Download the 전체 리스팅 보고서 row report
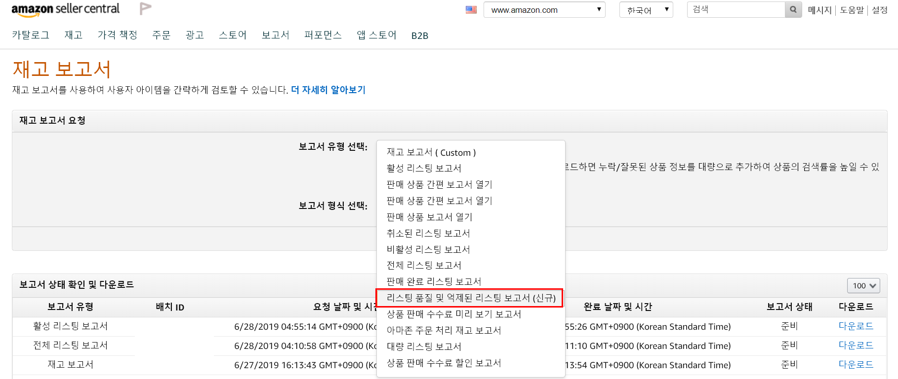Image resolution: width=898 pixels, height=379 pixels. pyautogui.click(x=856, y=345)
